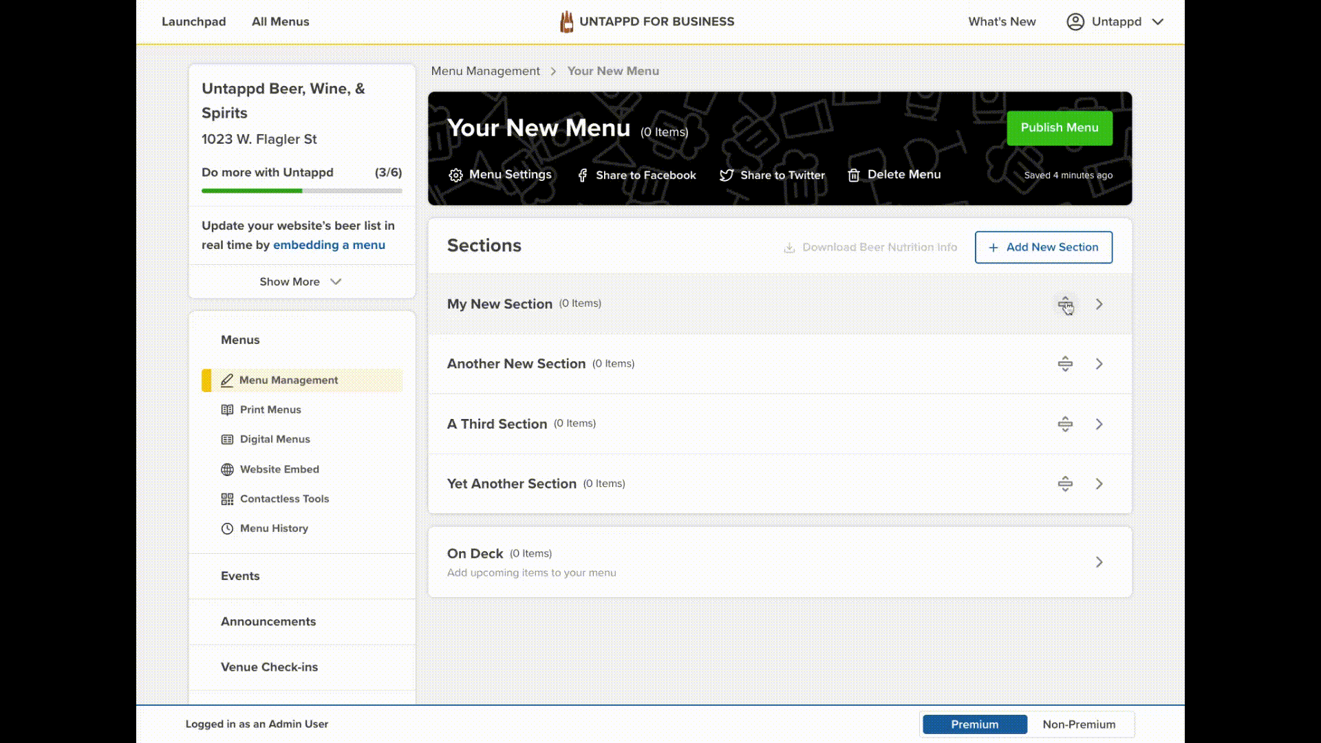
Task: Click the Facebook share icon
Action: point(582,175)
